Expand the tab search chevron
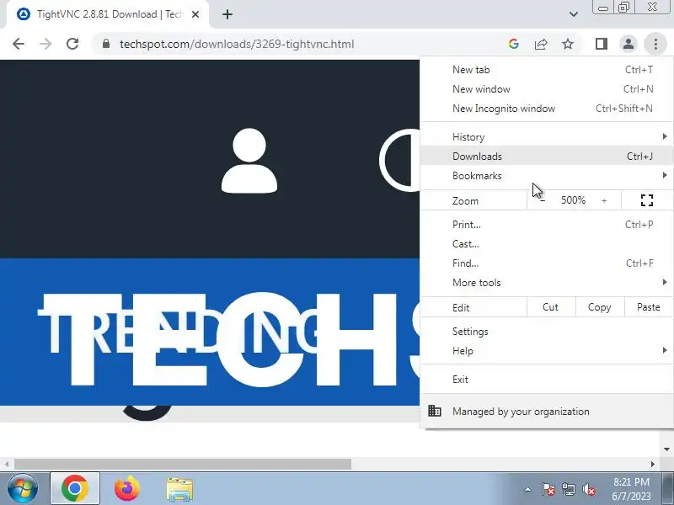The width and height of the screenshot is (674, 505). point(574,14)
